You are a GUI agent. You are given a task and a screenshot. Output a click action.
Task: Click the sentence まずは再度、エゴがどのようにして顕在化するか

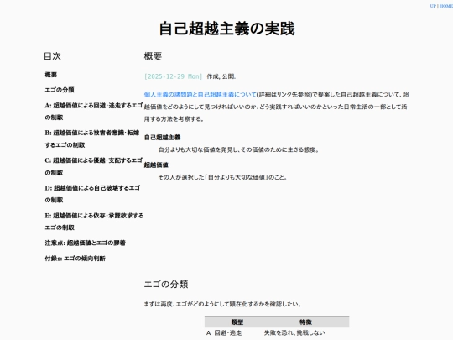(x=223, y=304)
